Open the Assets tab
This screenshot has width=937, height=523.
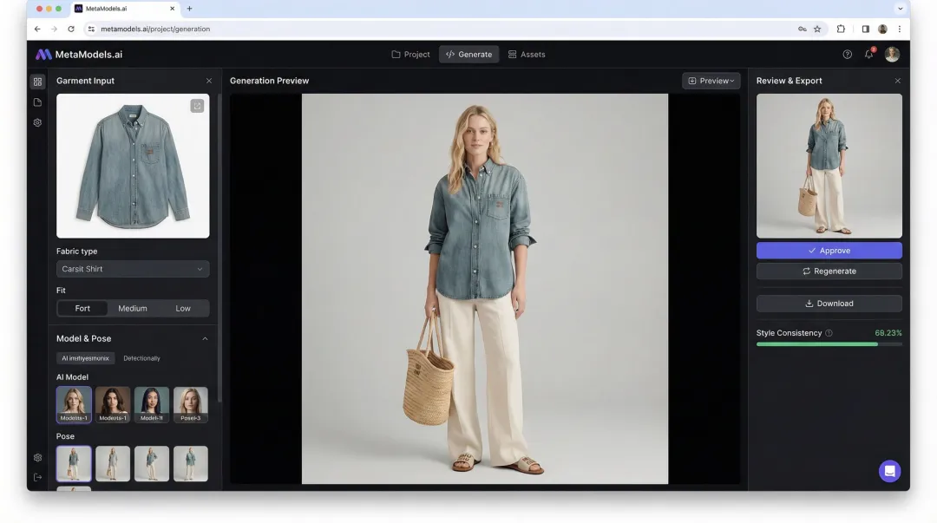(x=527, y=54)
